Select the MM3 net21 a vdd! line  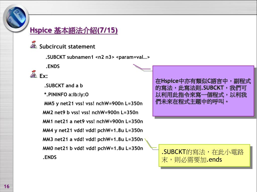pyautogui.click(x=93, y=139)
